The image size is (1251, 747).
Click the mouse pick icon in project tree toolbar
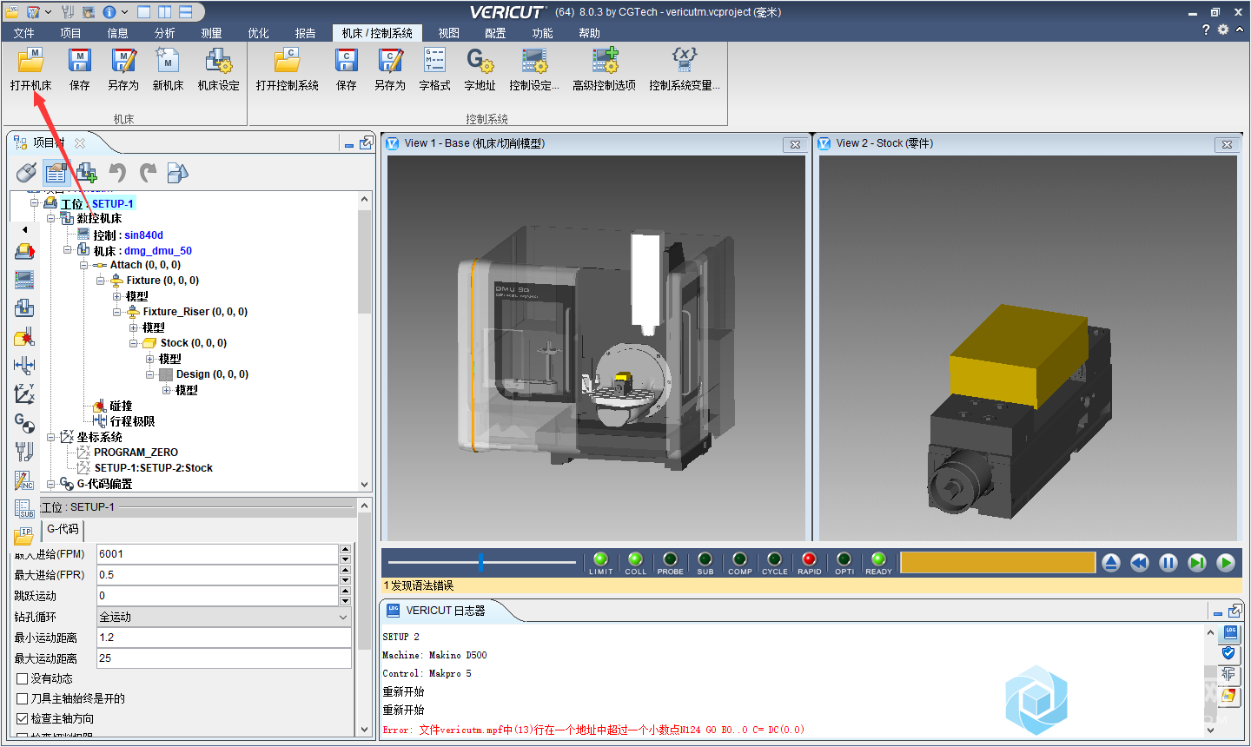click(26, 173)
